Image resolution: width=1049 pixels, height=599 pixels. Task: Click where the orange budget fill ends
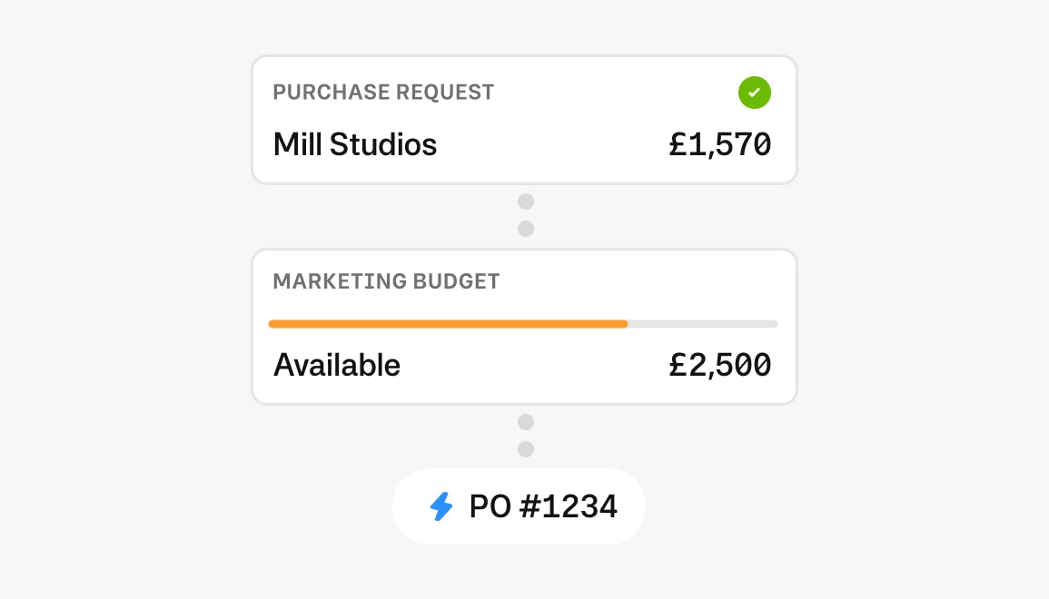[x=626, y=324]
